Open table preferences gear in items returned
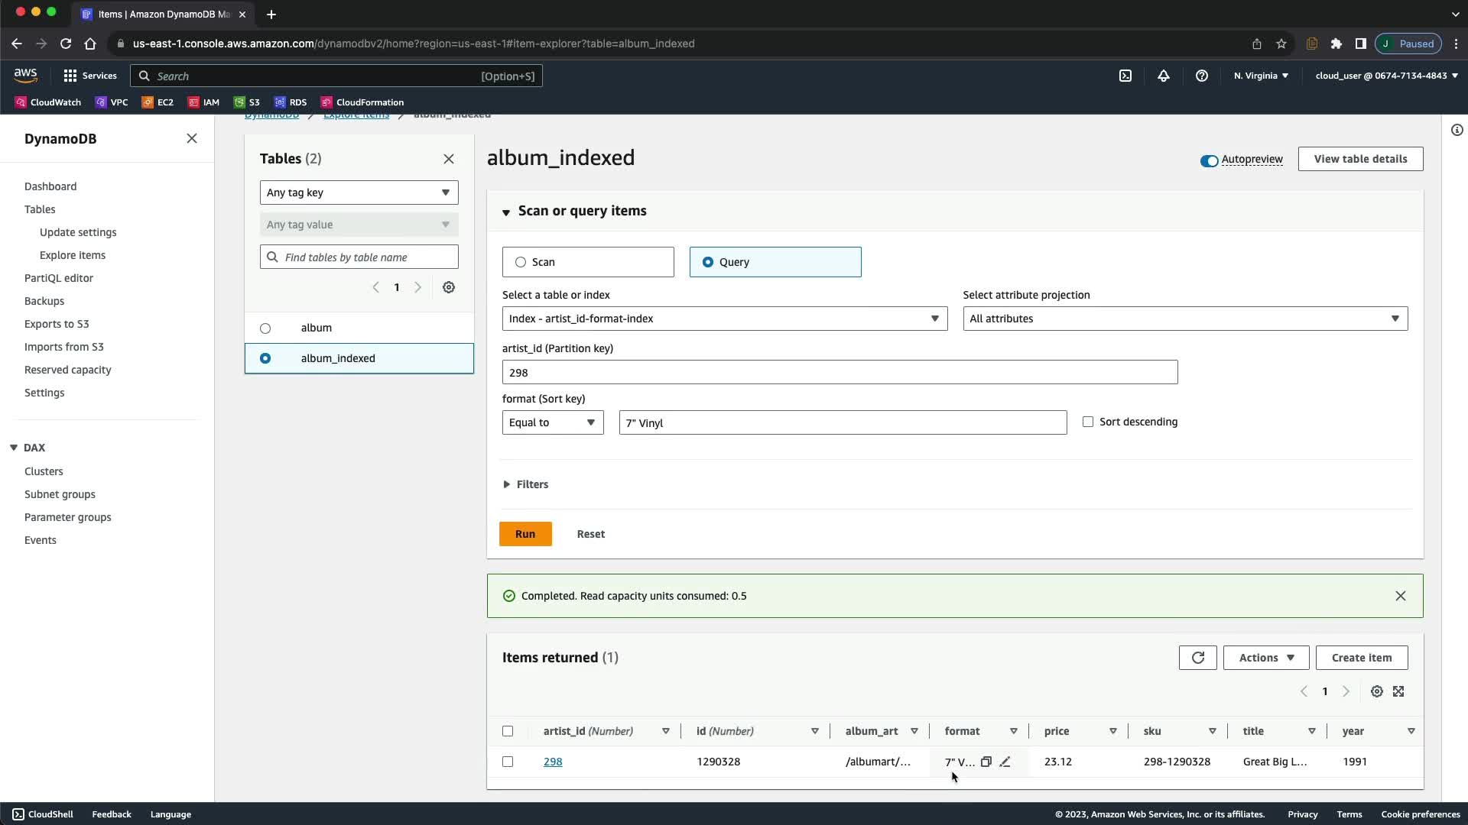 click(1376, 691)
